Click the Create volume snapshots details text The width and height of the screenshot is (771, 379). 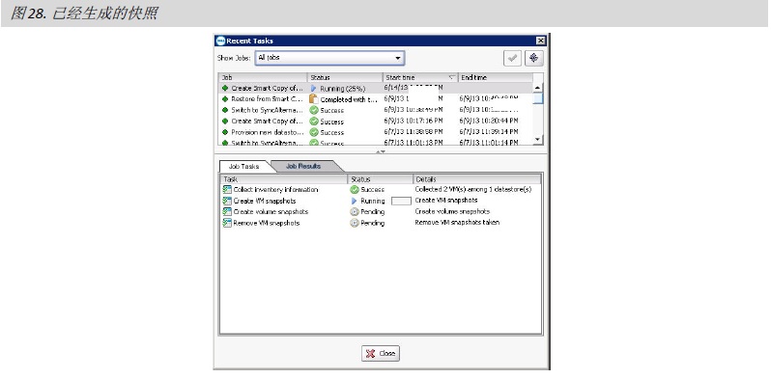[452, 211]
